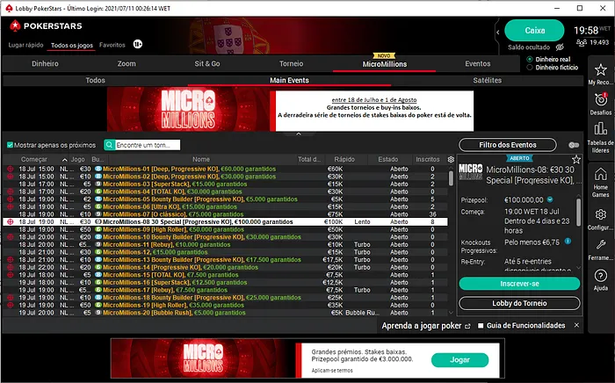Image resolution: width=615 pixels, height=383 pixels.
Task: Open Configurações gear in the sidebar
Action: click(x=600, y=215)
